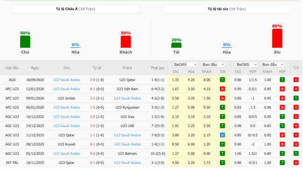Expand the first Bet365 bookmaker dropdown
303x171 pixels.
[185, 65]
